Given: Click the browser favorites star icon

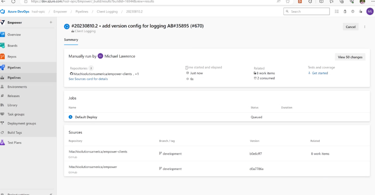Looking at the screenshot, I should coord(287,2).
